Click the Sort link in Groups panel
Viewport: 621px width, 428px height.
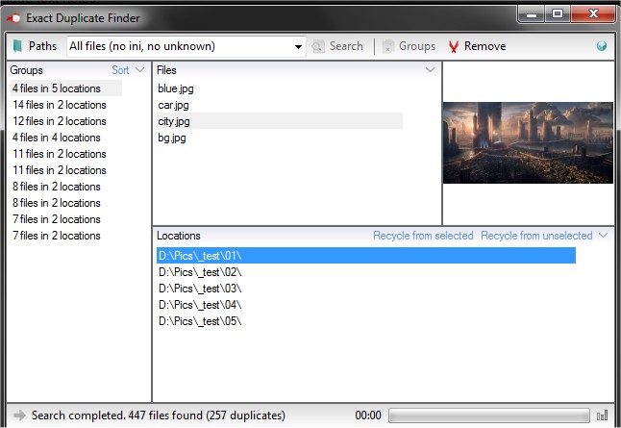pyautogui.click(x=120, y=70)
